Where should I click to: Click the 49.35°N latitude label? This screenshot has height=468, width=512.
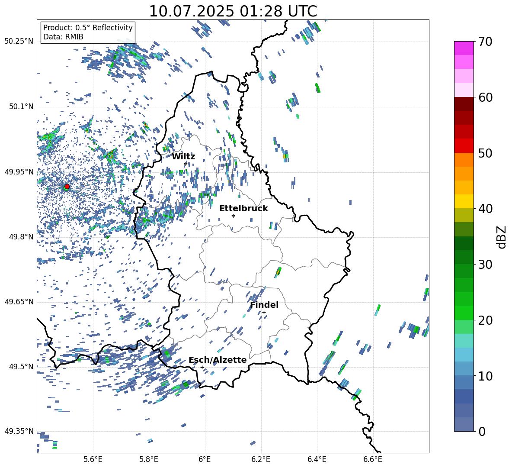pyautogui.click(x=19, y=431)
